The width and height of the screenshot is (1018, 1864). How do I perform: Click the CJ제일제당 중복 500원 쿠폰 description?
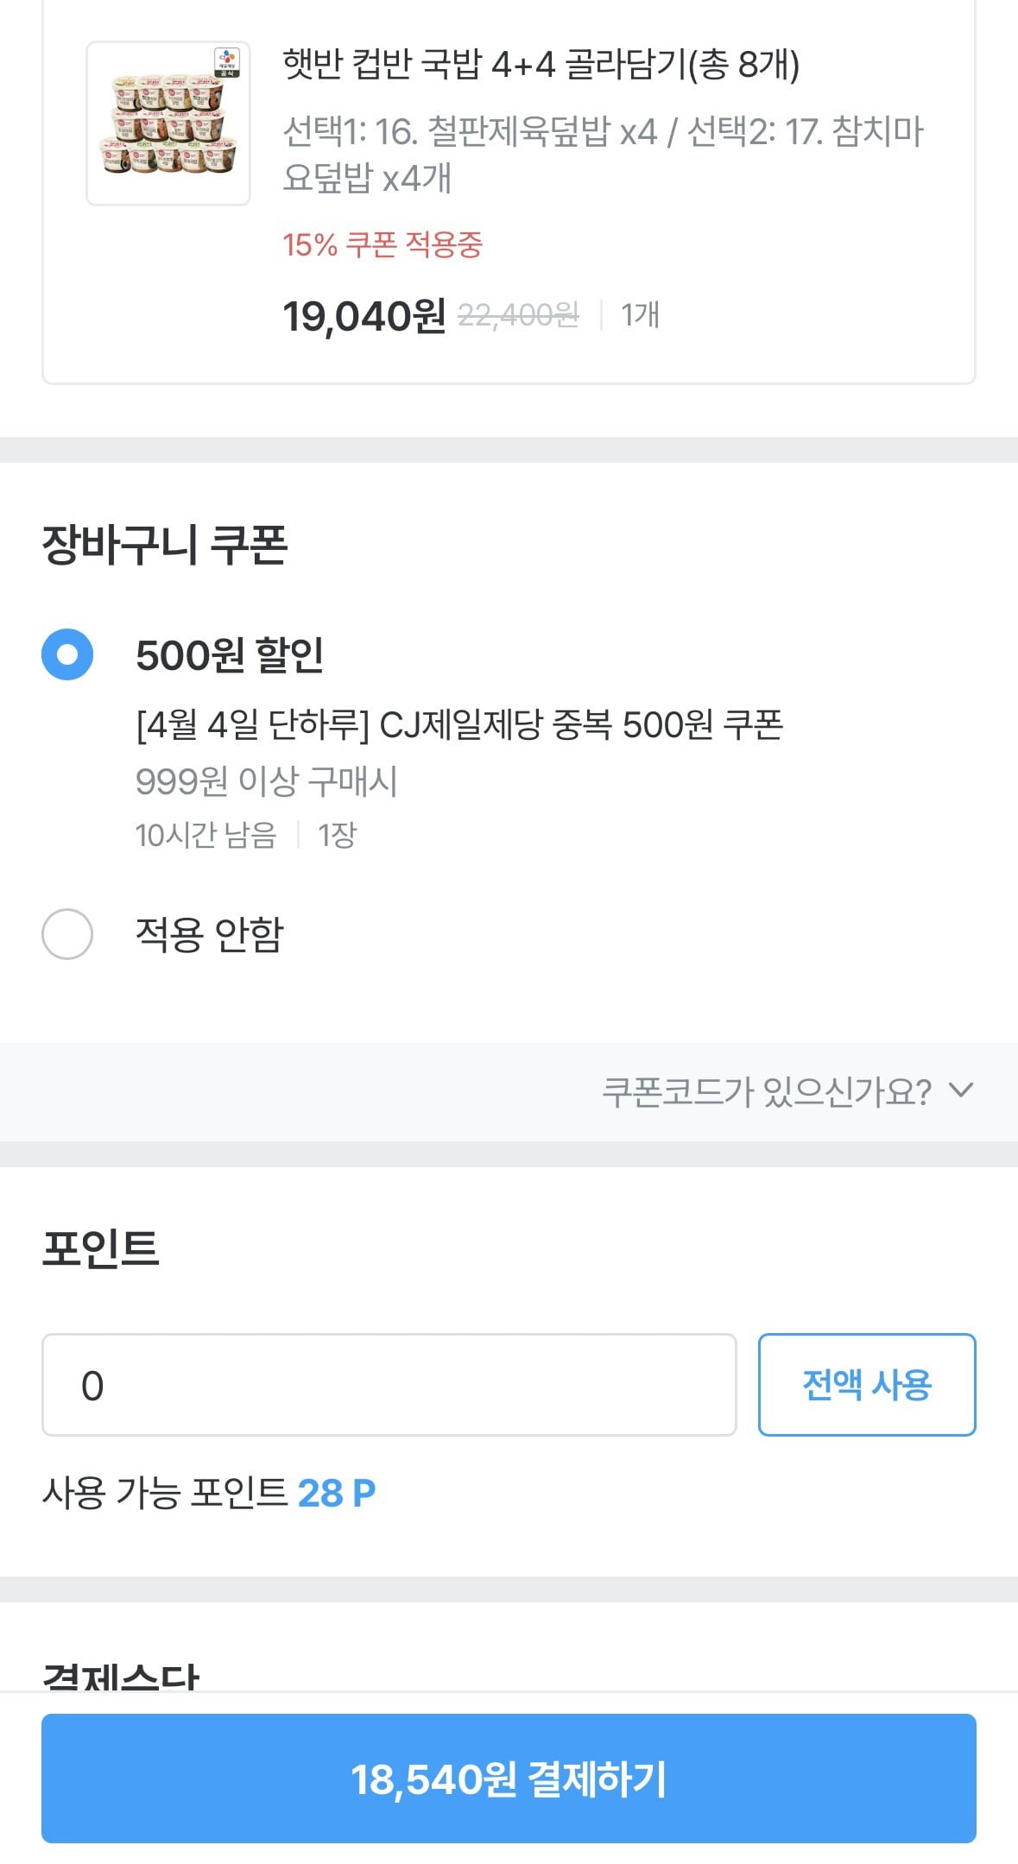(x=459, y=725)
